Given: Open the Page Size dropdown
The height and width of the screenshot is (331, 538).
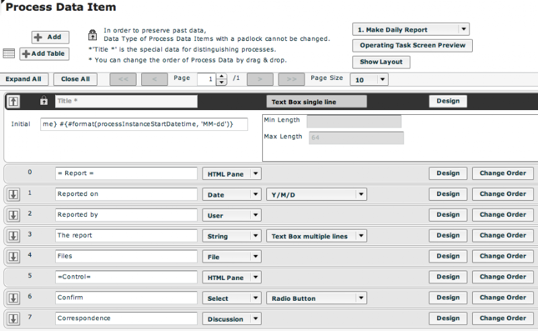Looking at the screenshot, I should (x=369, y=79).
